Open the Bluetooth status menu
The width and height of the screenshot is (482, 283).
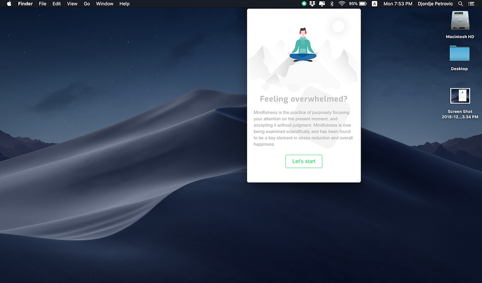(332, 4)
